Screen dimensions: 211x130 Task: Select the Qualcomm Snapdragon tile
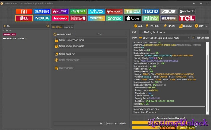click(78, 18)
